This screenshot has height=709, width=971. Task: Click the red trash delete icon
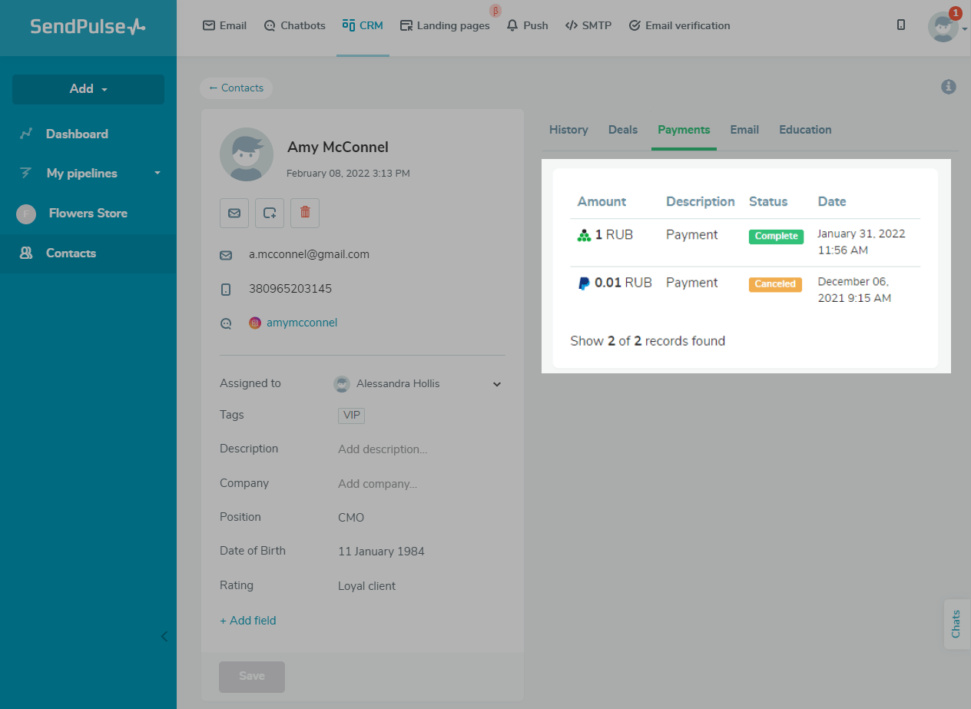click(305, 213)
